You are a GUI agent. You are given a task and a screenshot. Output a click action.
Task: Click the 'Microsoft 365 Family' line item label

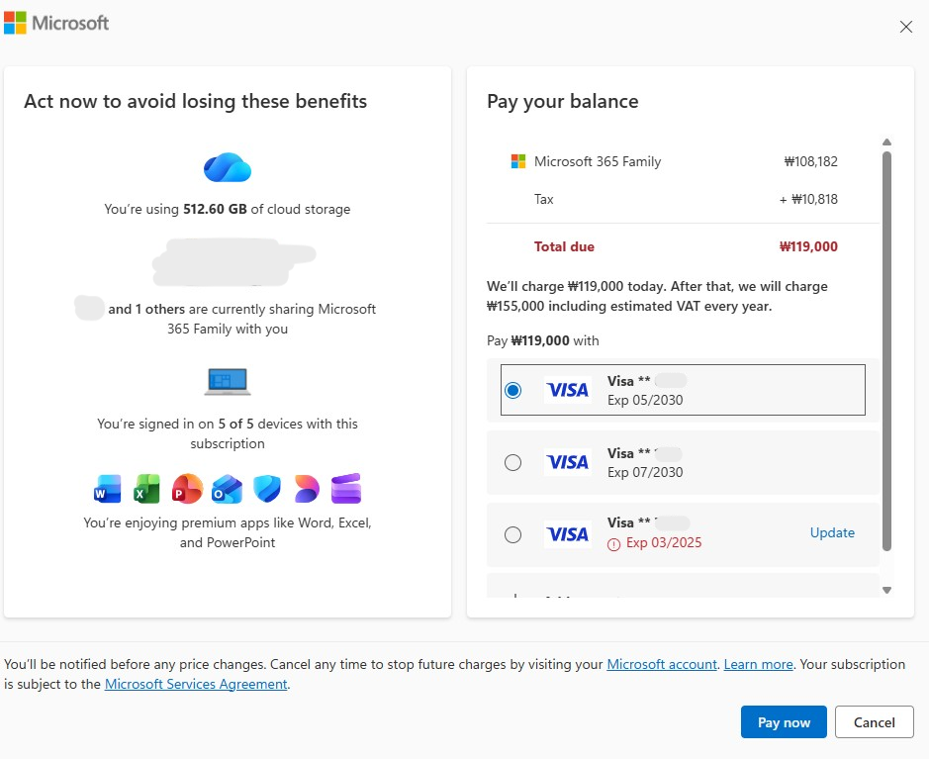pyautogui.click(x=598, y=161)
